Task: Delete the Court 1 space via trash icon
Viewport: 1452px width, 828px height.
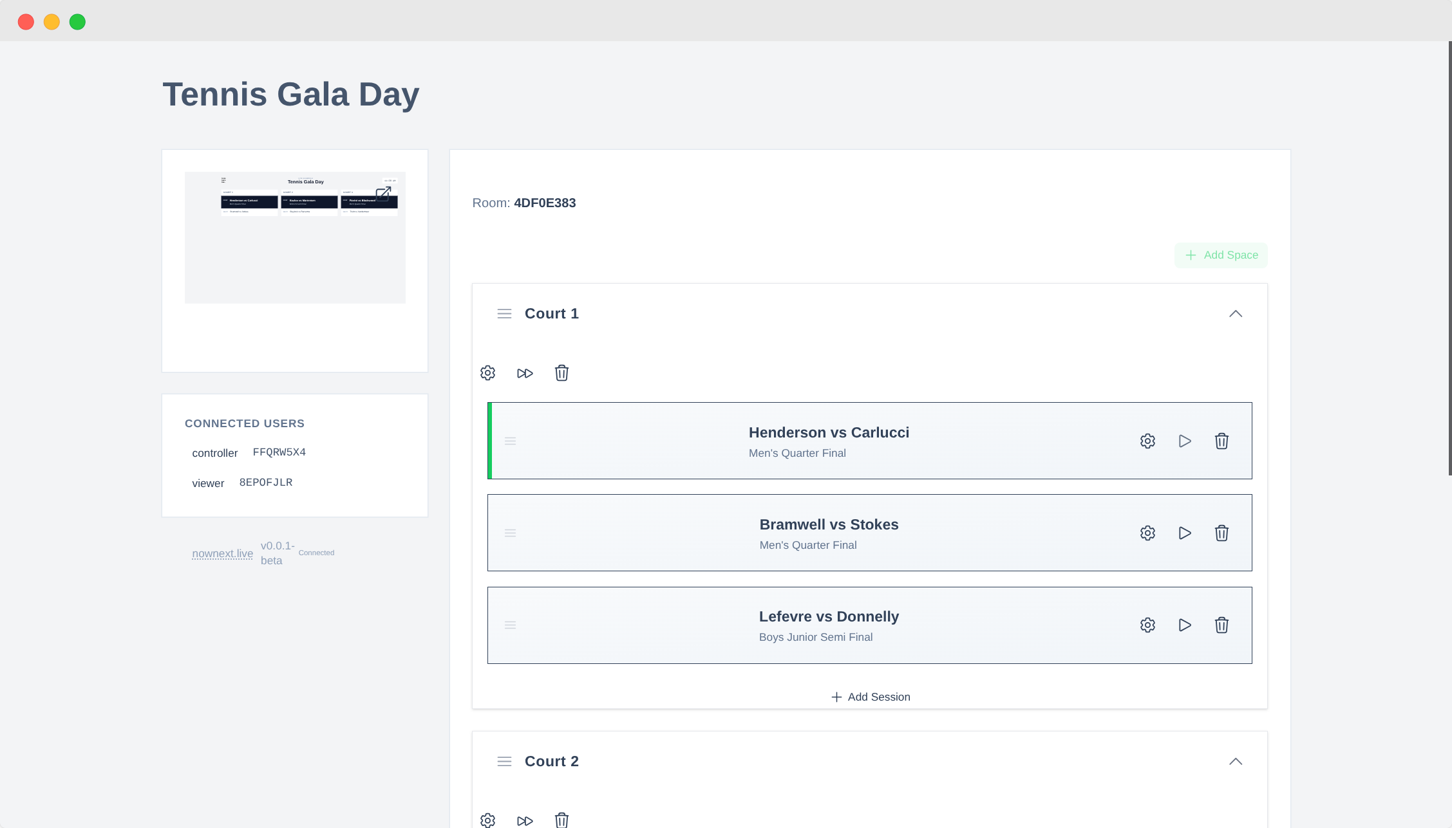Action: (561, 373)
